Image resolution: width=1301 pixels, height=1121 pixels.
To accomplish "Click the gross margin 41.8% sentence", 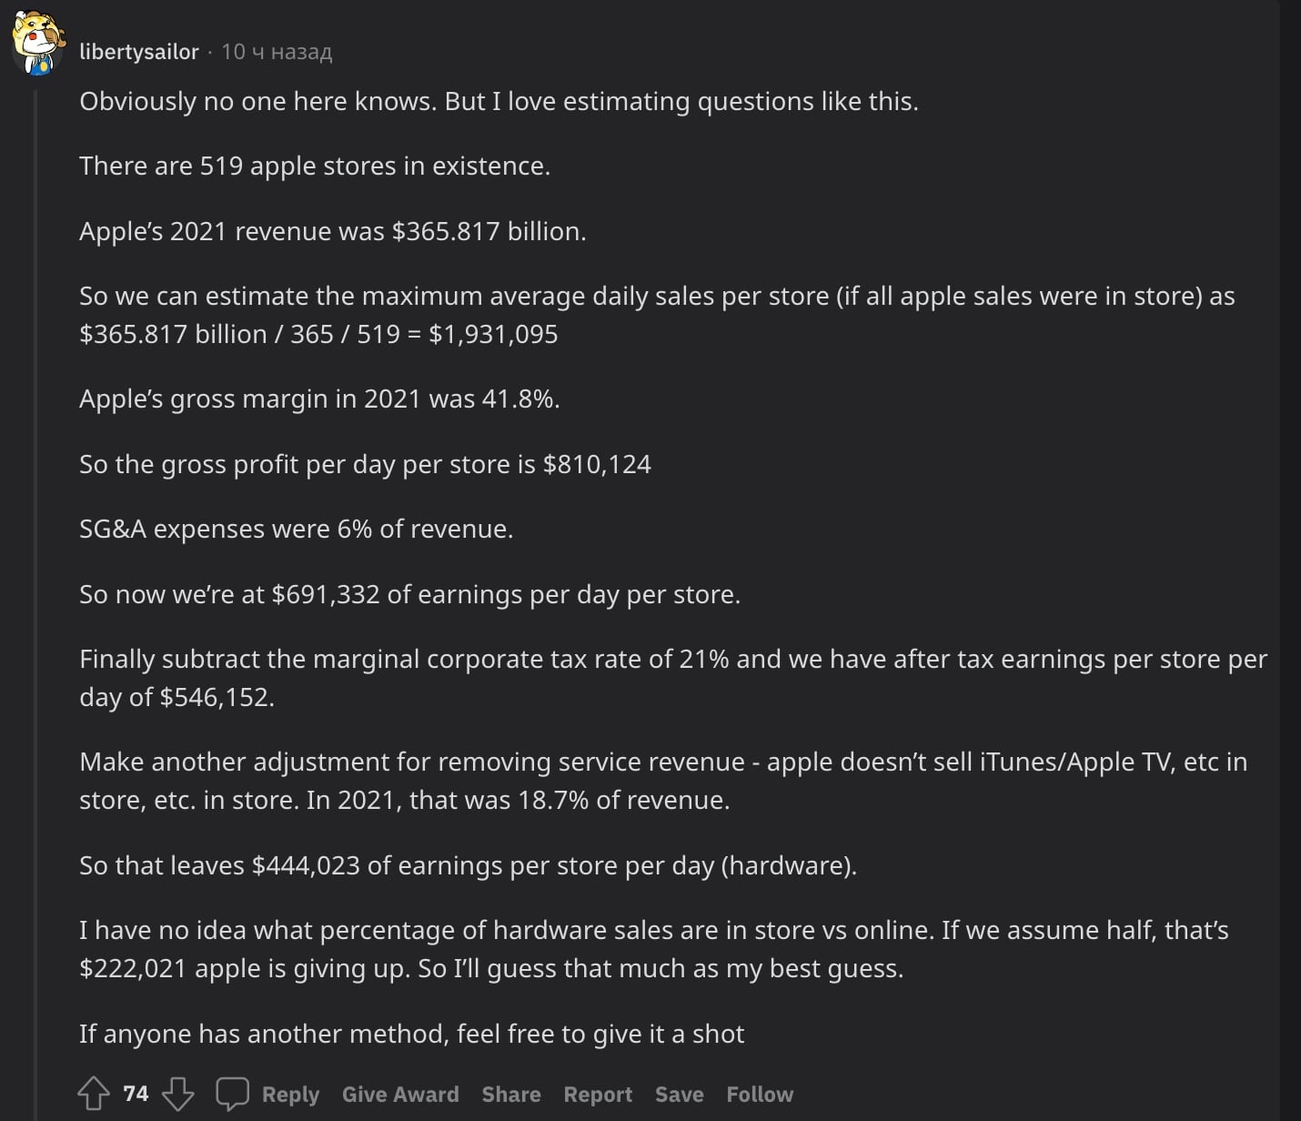I will 319,399.
